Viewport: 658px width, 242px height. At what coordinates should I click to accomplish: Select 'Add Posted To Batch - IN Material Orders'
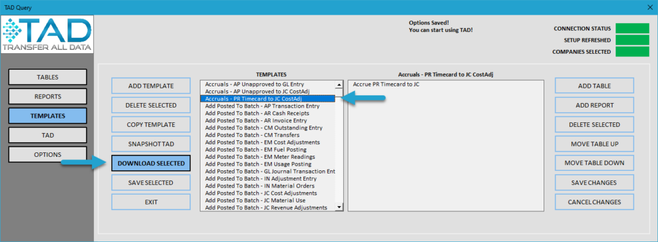click(268, 186)
